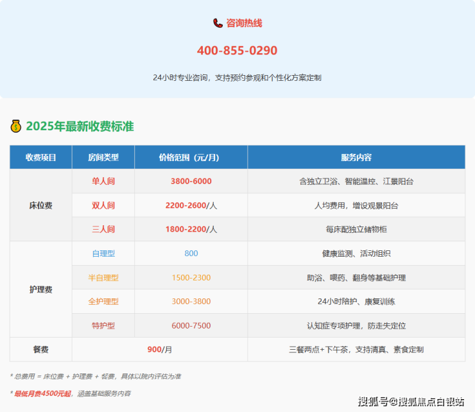Click the red 特护型 care type
The image size is (475, 412).
tap(103, 325)
